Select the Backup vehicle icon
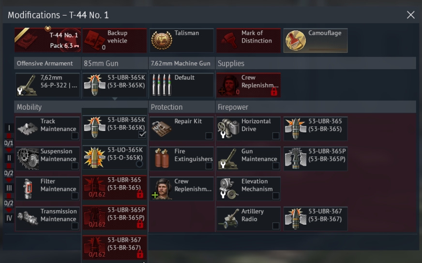This screenshot has width=422, height=263. point(94,40)
